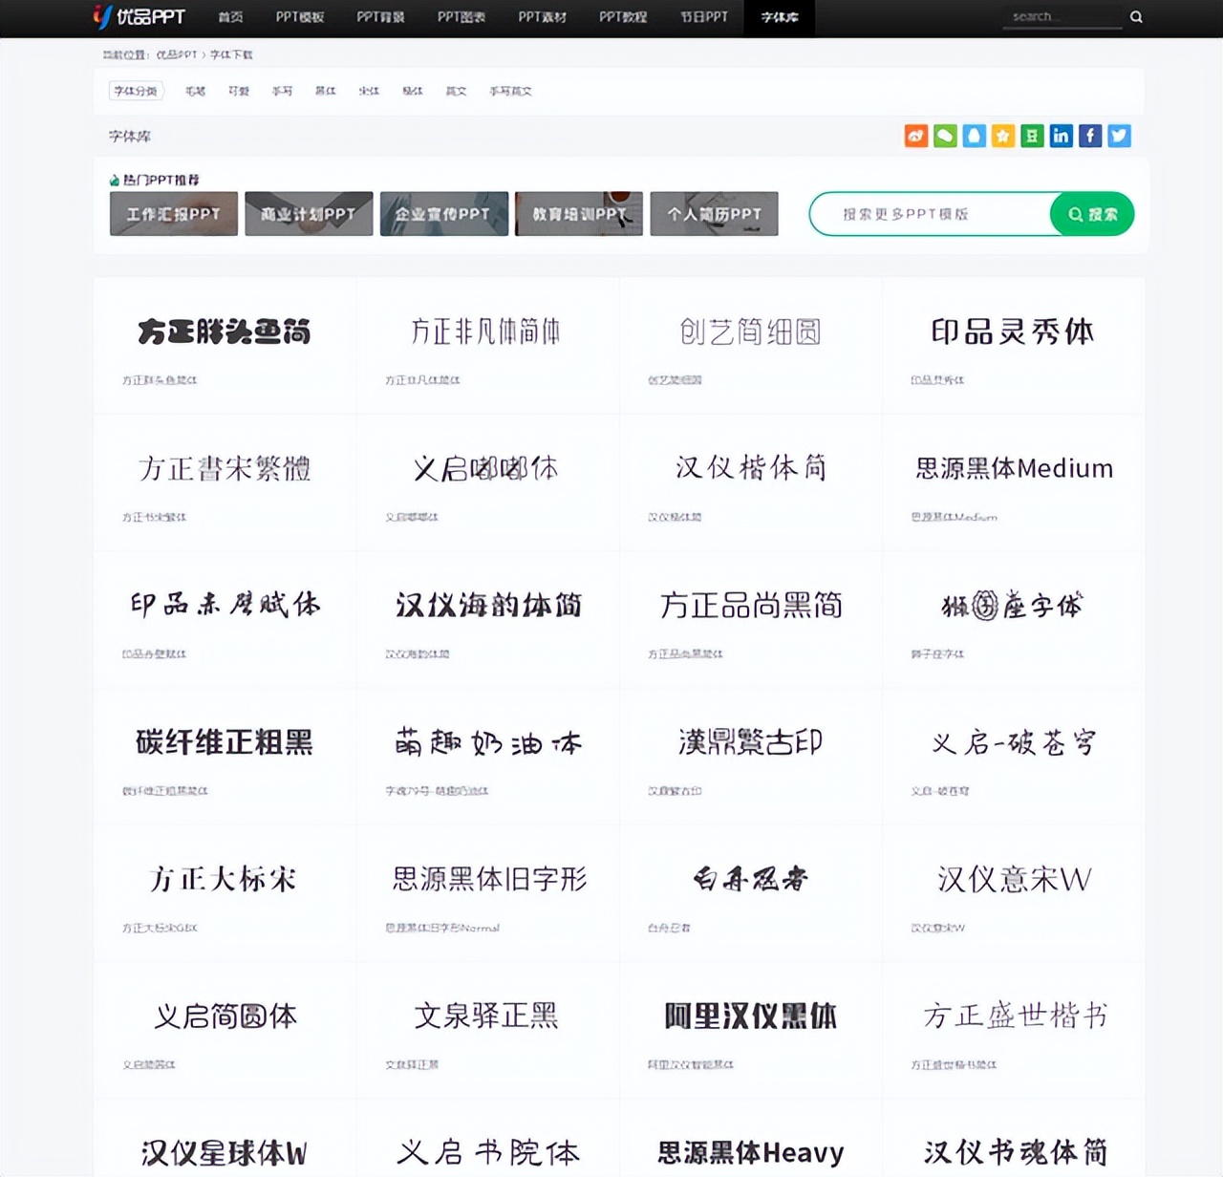The width and height of the screenshot is (1223, 1177).
Task: Open the 汉仪楷体简 font card
Action: [750, 482]
